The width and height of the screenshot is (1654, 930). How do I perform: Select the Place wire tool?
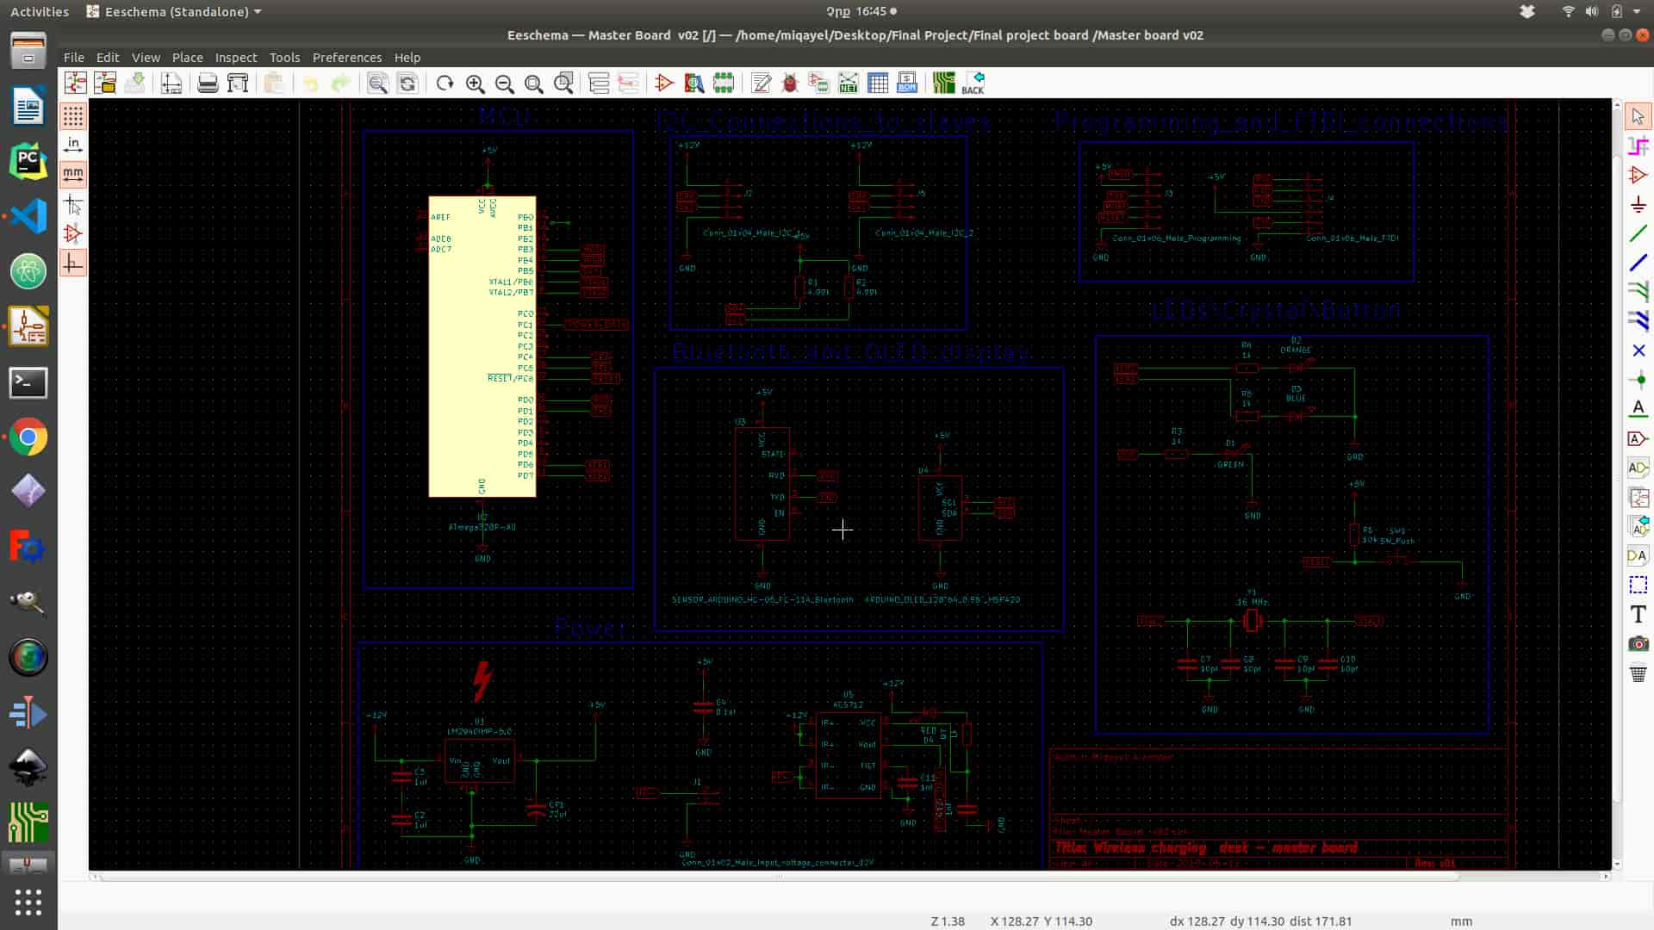click(1638, 234)
